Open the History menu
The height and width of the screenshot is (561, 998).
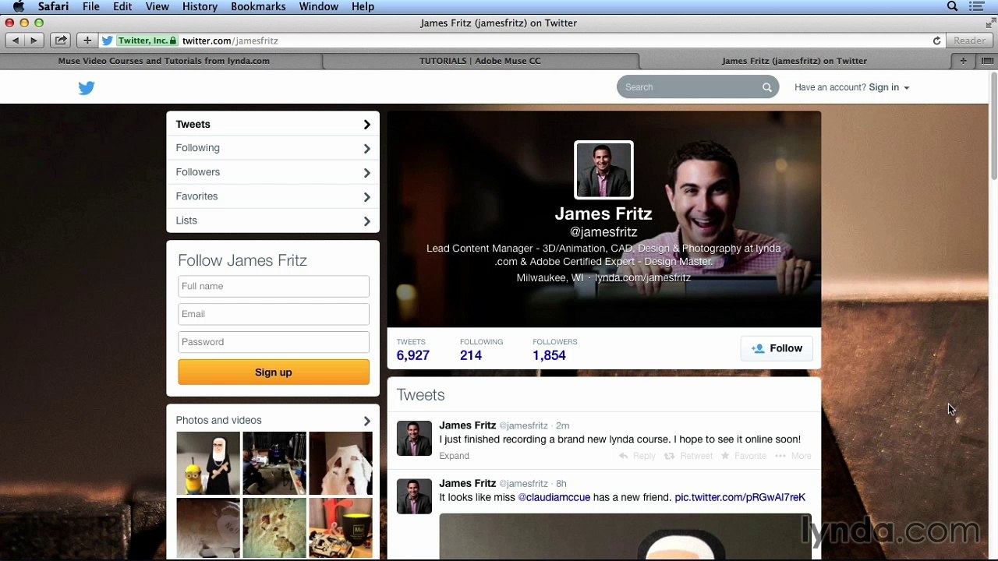200,7
